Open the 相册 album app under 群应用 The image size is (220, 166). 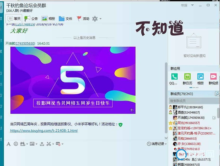200,79
